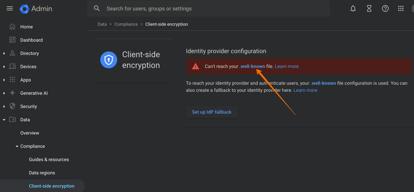Click the Google Admin logo
This screenshot has width=414, height=192.
[x=25, y=9]
